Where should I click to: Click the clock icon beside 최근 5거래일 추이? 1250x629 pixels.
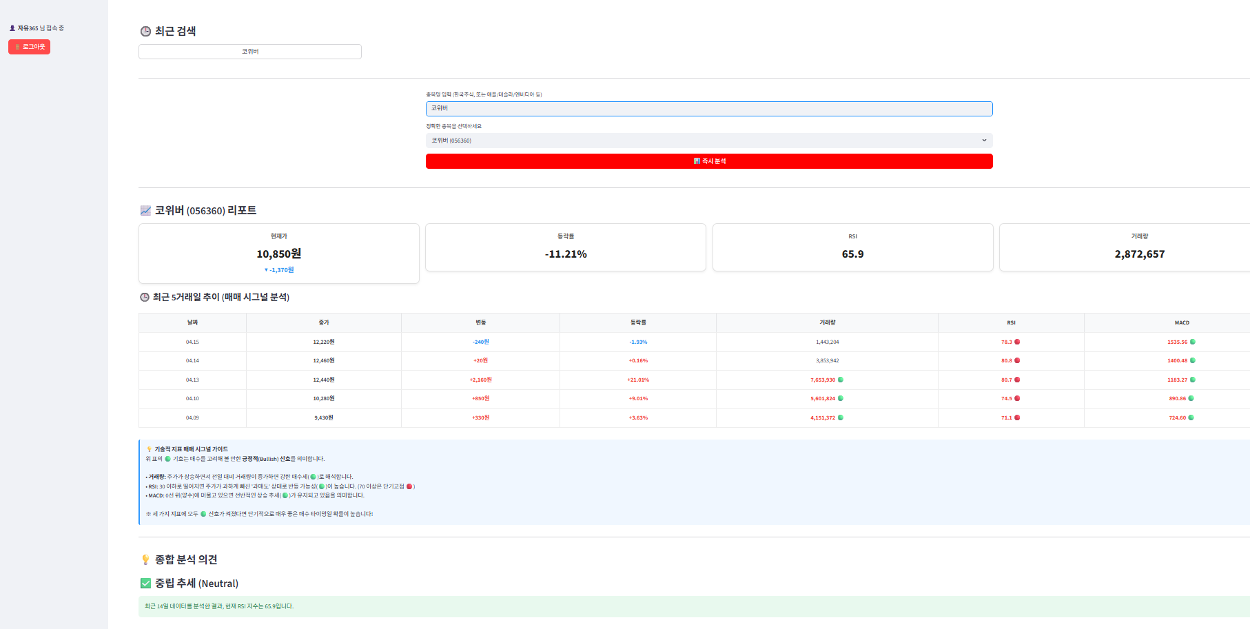pos(145,297)
